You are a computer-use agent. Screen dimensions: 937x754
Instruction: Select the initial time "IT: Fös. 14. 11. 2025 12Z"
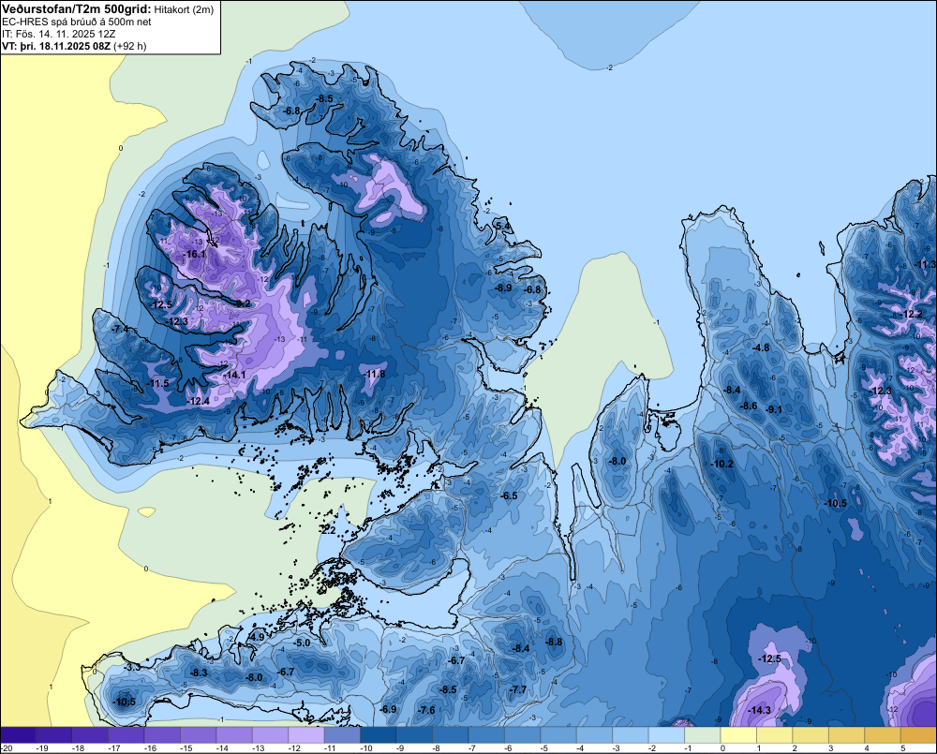pyautogui.click(x=58, y=34)
